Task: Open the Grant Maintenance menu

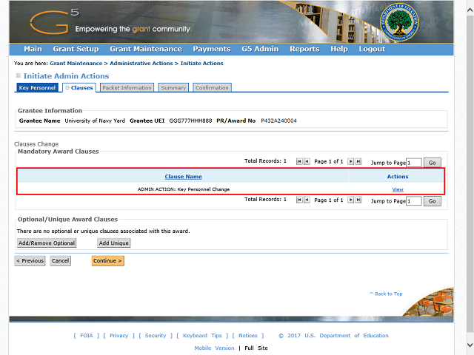Action: pyautogui.click(x=146, y=49)
